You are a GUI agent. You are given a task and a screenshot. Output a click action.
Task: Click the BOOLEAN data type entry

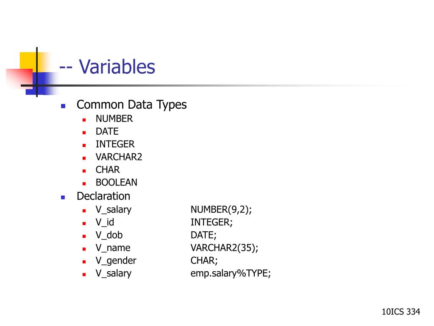[x=117, y=183]
